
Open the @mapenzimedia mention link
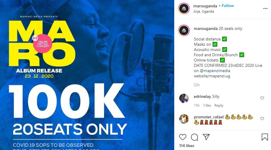tap(215, 71)
